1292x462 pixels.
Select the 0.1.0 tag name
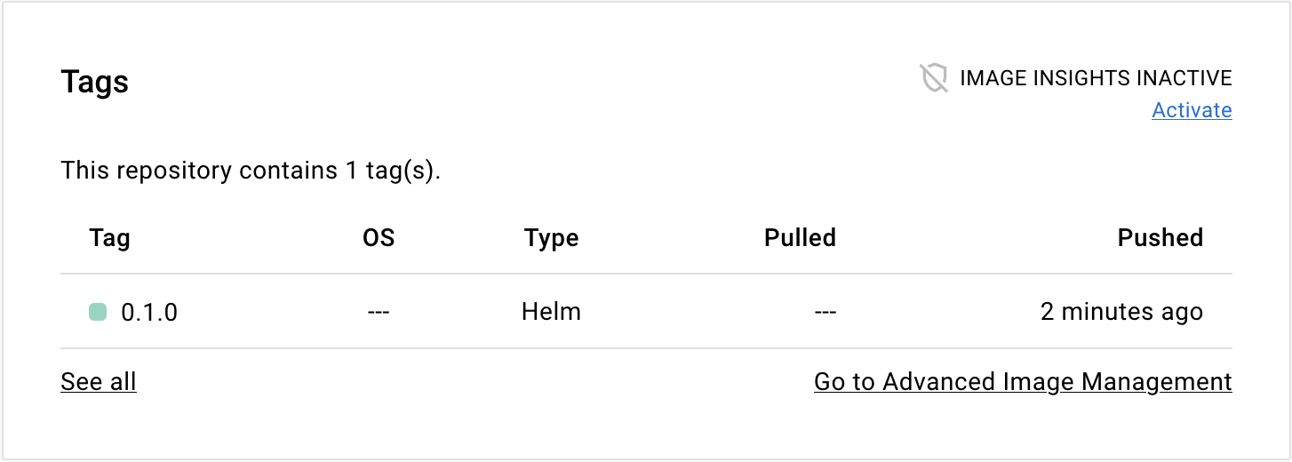click(149, 312)
